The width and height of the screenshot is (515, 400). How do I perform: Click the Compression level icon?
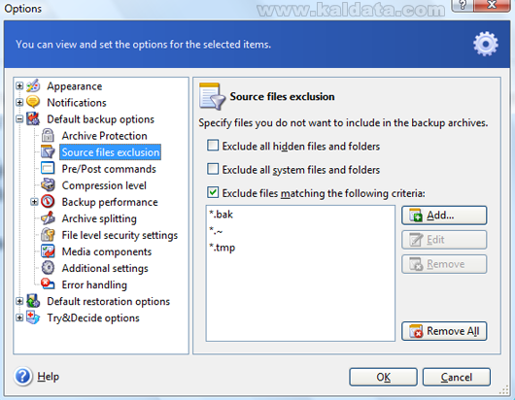48,185
